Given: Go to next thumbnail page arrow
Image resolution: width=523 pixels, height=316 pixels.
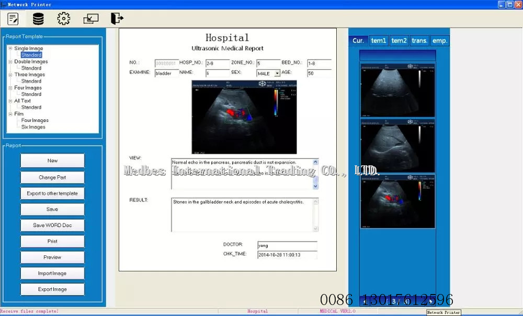Looking at the screenshot, I should [430, 301].
